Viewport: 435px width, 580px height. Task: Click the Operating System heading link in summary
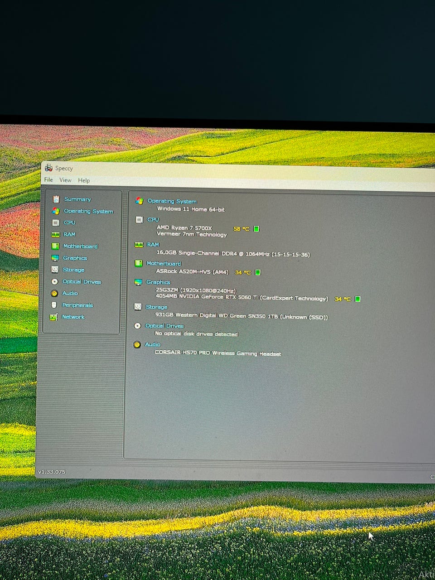pyautogui.click(x=172, y=201)
